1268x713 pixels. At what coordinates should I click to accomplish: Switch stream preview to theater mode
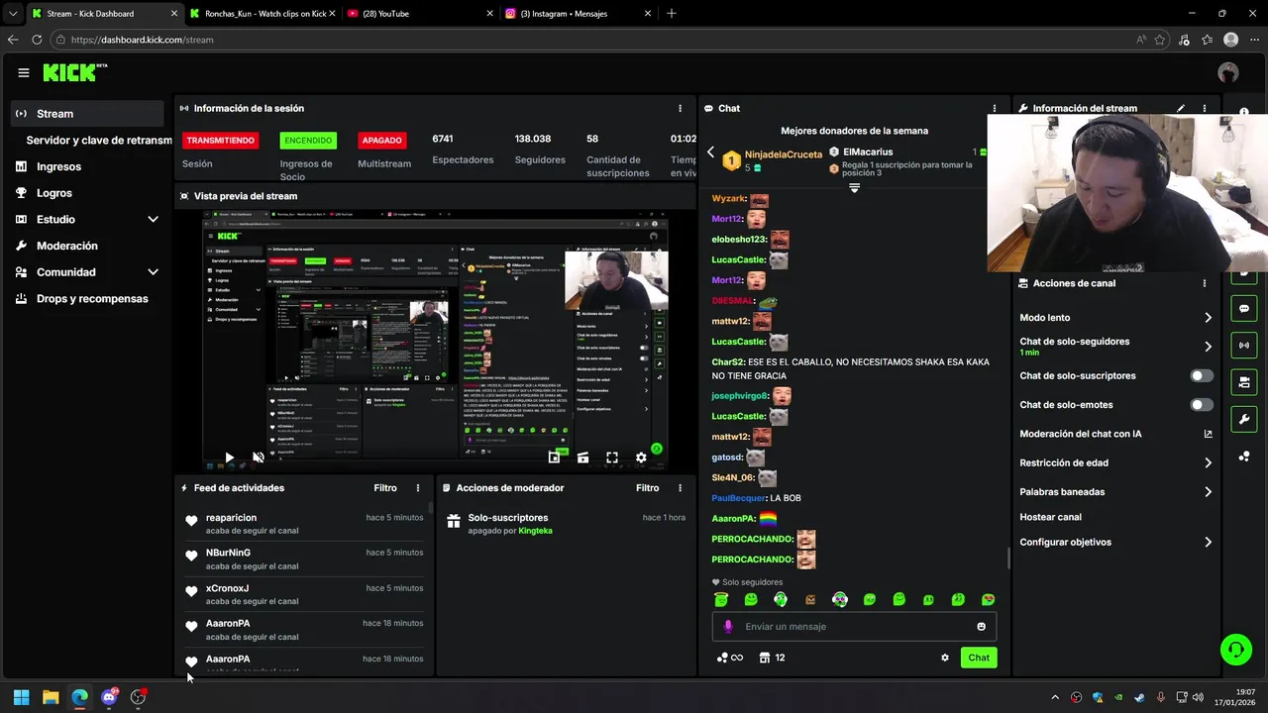click(582, 458)
